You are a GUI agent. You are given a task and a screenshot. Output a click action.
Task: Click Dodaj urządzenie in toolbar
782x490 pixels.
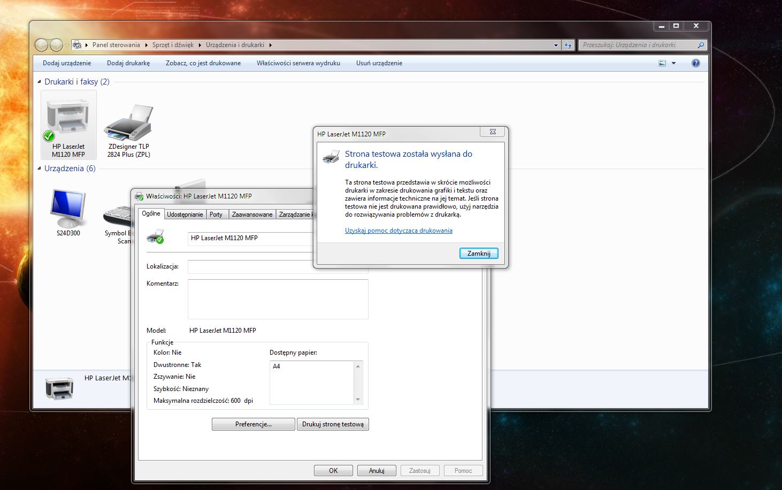coord(67,63)
